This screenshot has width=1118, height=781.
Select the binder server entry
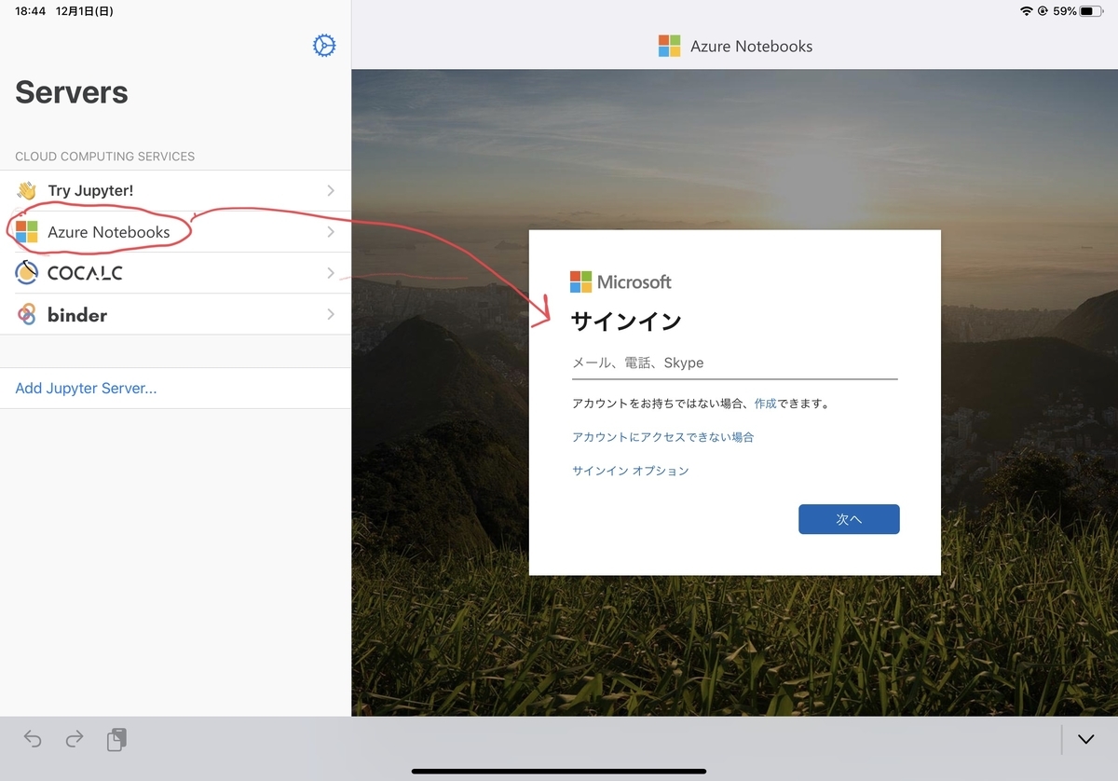pos(175,314)
